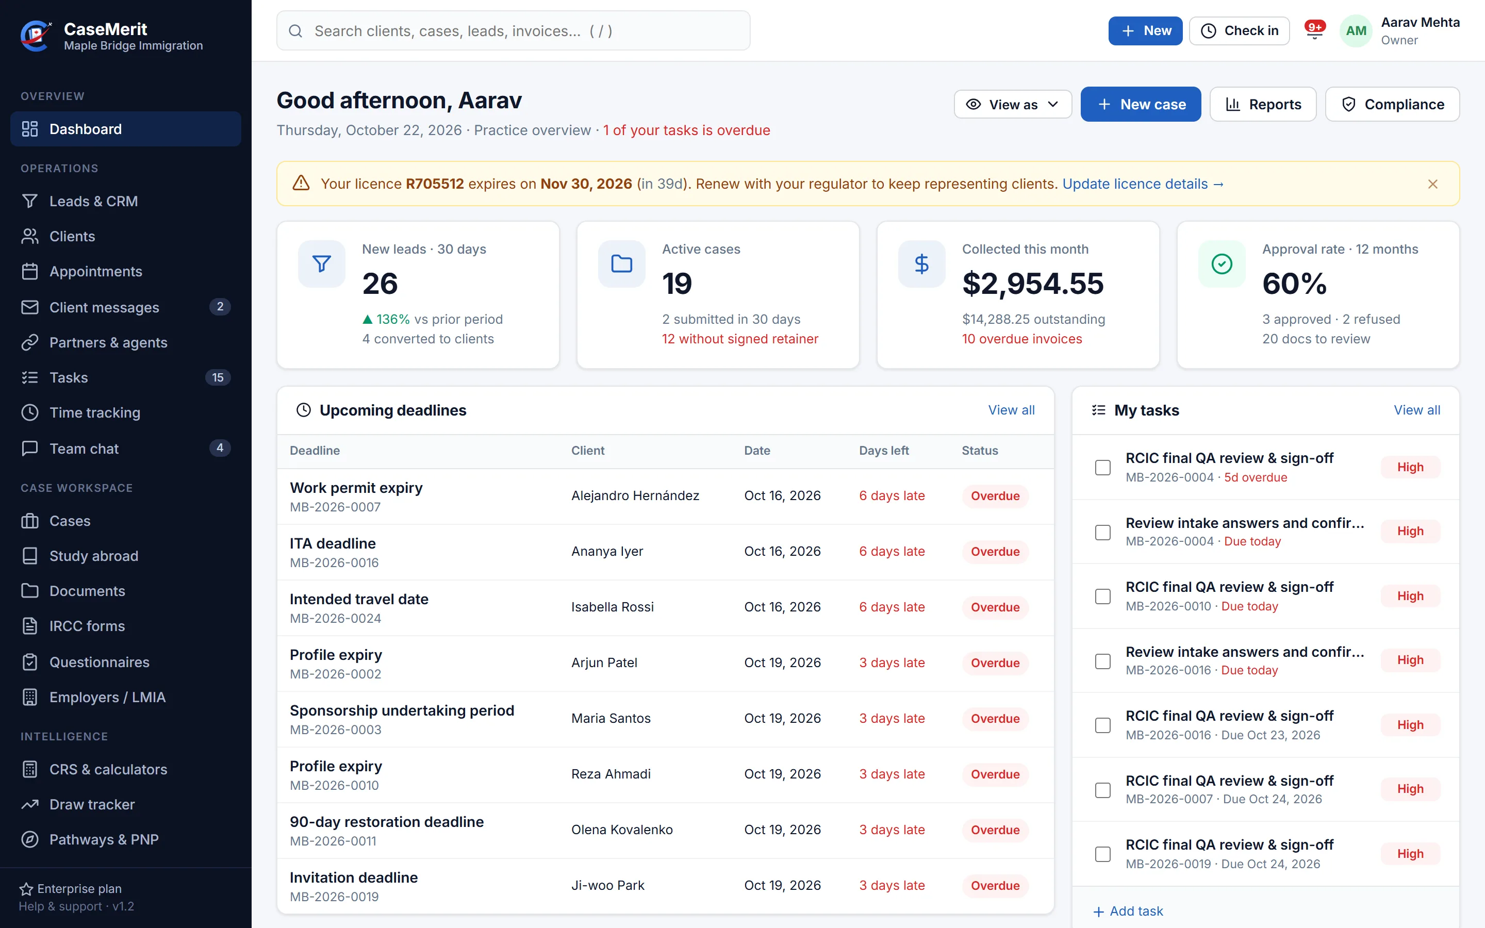The image size is (1485, 928).
Task: Click the Study abroad book icon
Action: tap(29, 556)
